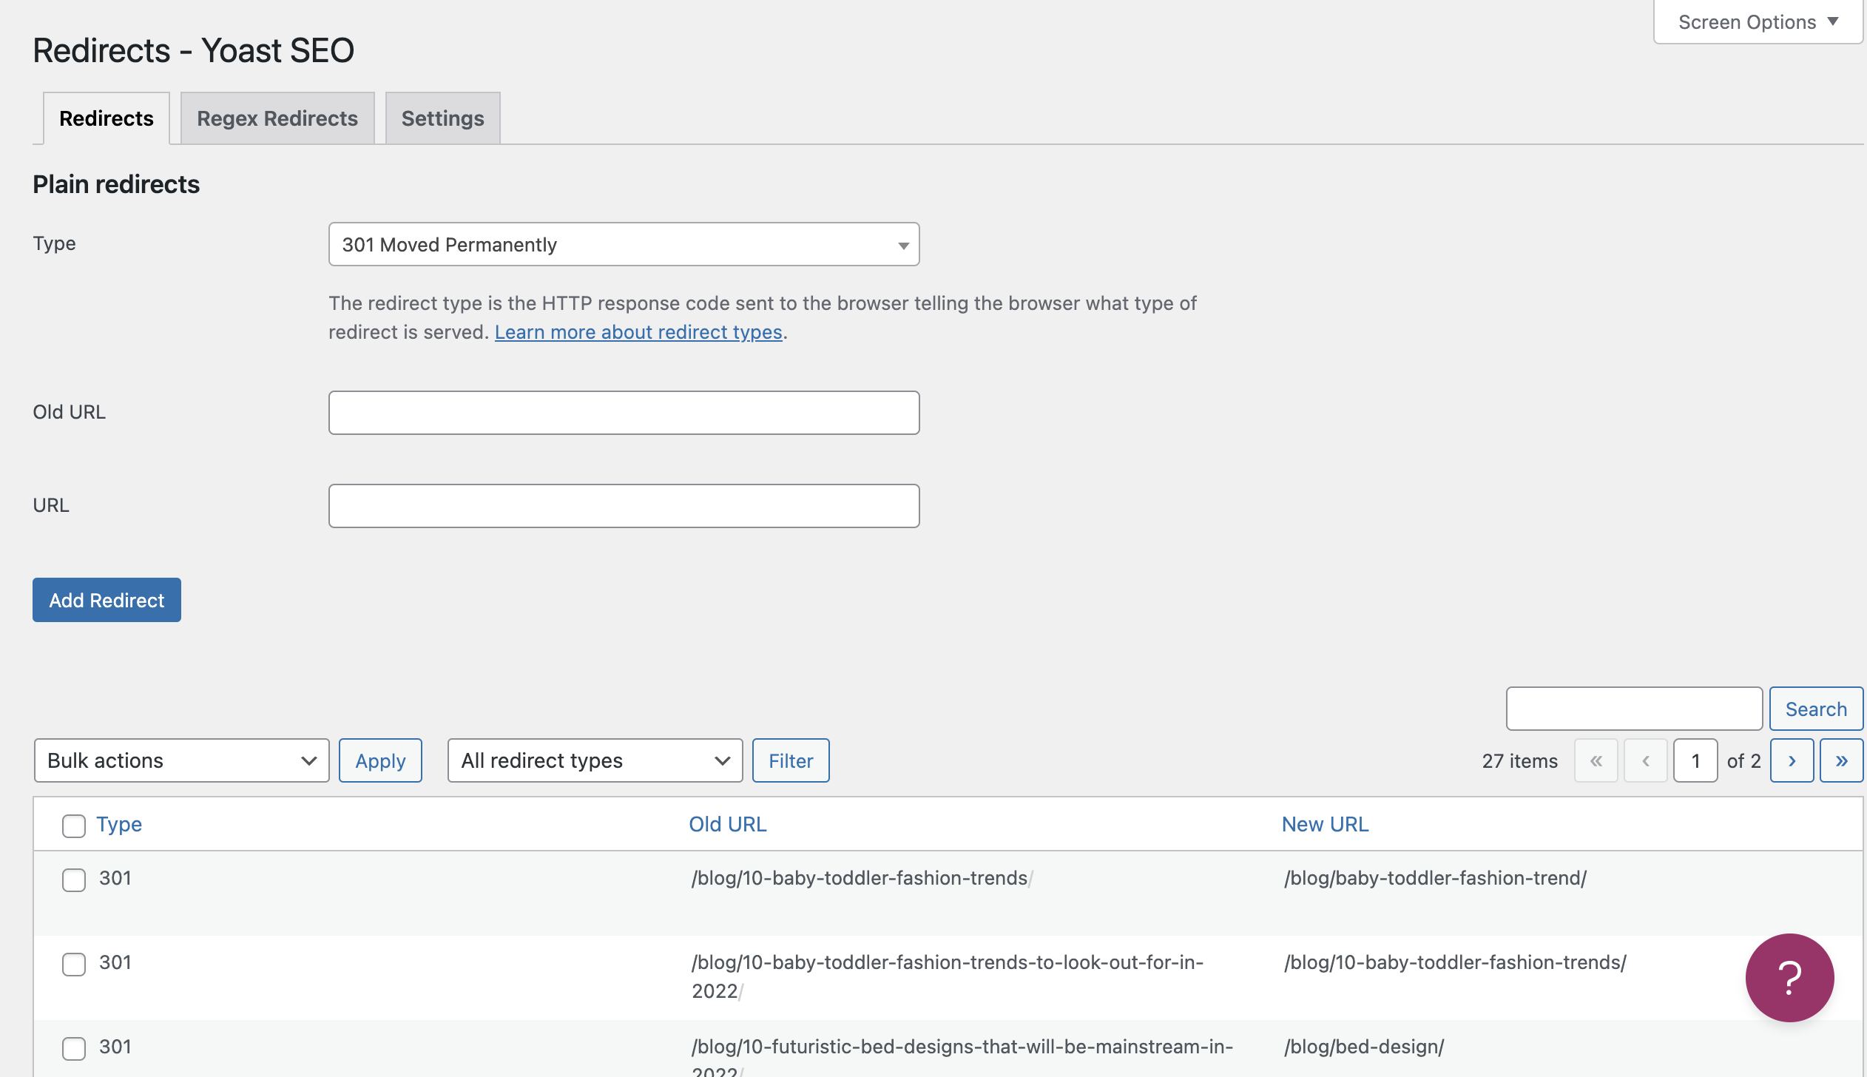The height and width of the screenshot is (1077, 1867).
Task: Click the /blog/baby-toddler-fashion-trend/ new URL cell
Action: point(1435,878)
